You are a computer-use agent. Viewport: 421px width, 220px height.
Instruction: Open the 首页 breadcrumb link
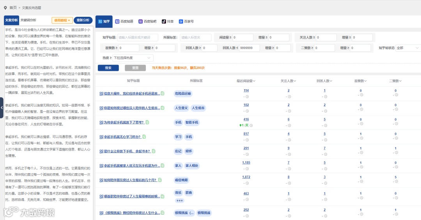(x=13, y=8)
